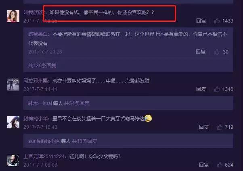Like the nested reply with 30 likes
243x171 pixels.
tap(216, 52)
